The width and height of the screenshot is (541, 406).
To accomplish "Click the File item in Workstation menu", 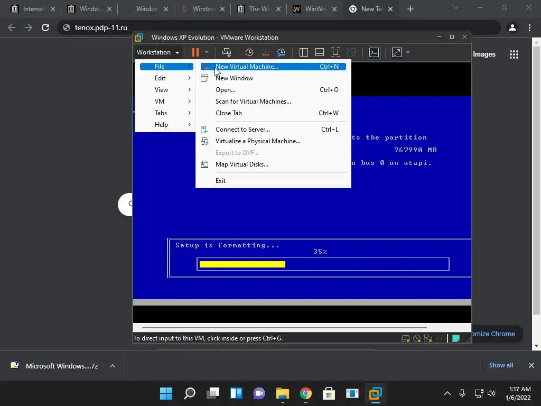I will [166, 66].
